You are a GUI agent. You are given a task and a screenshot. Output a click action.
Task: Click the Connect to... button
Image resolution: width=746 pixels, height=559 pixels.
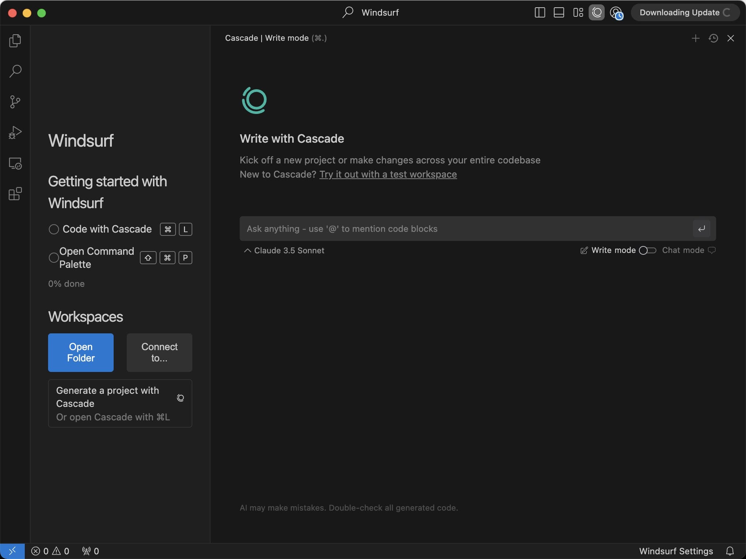coord(159,352)
